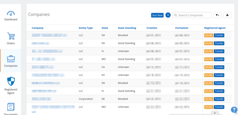Viewport: 238px width, 115px height.
Task: Open the LLC company link at bottom
Action: point(34,112)
